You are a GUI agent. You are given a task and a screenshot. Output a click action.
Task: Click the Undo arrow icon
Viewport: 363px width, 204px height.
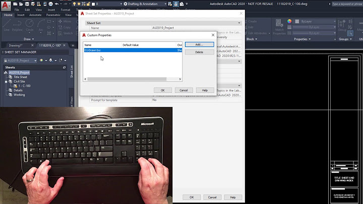[x=56, y=4]
